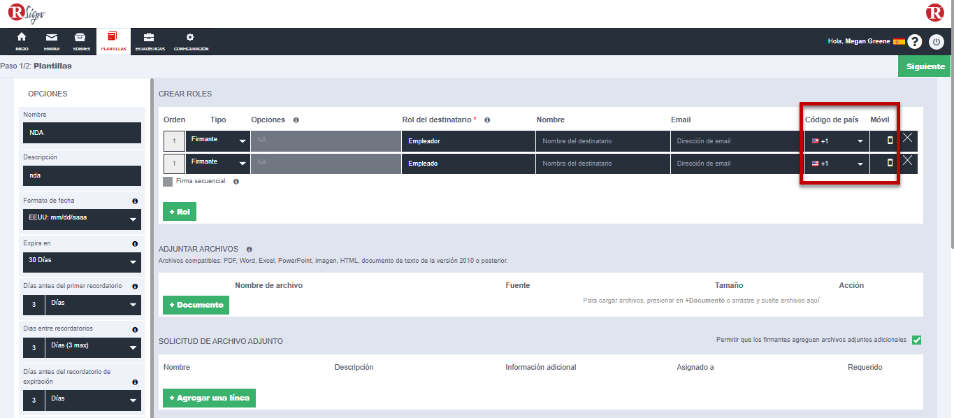The image size is (954, 418).
Task: Click the help question mark icon
Action: click(x=915, y=42)
